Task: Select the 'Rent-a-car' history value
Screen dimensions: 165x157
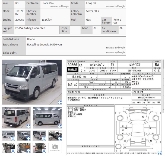Action: coord(118,21)
